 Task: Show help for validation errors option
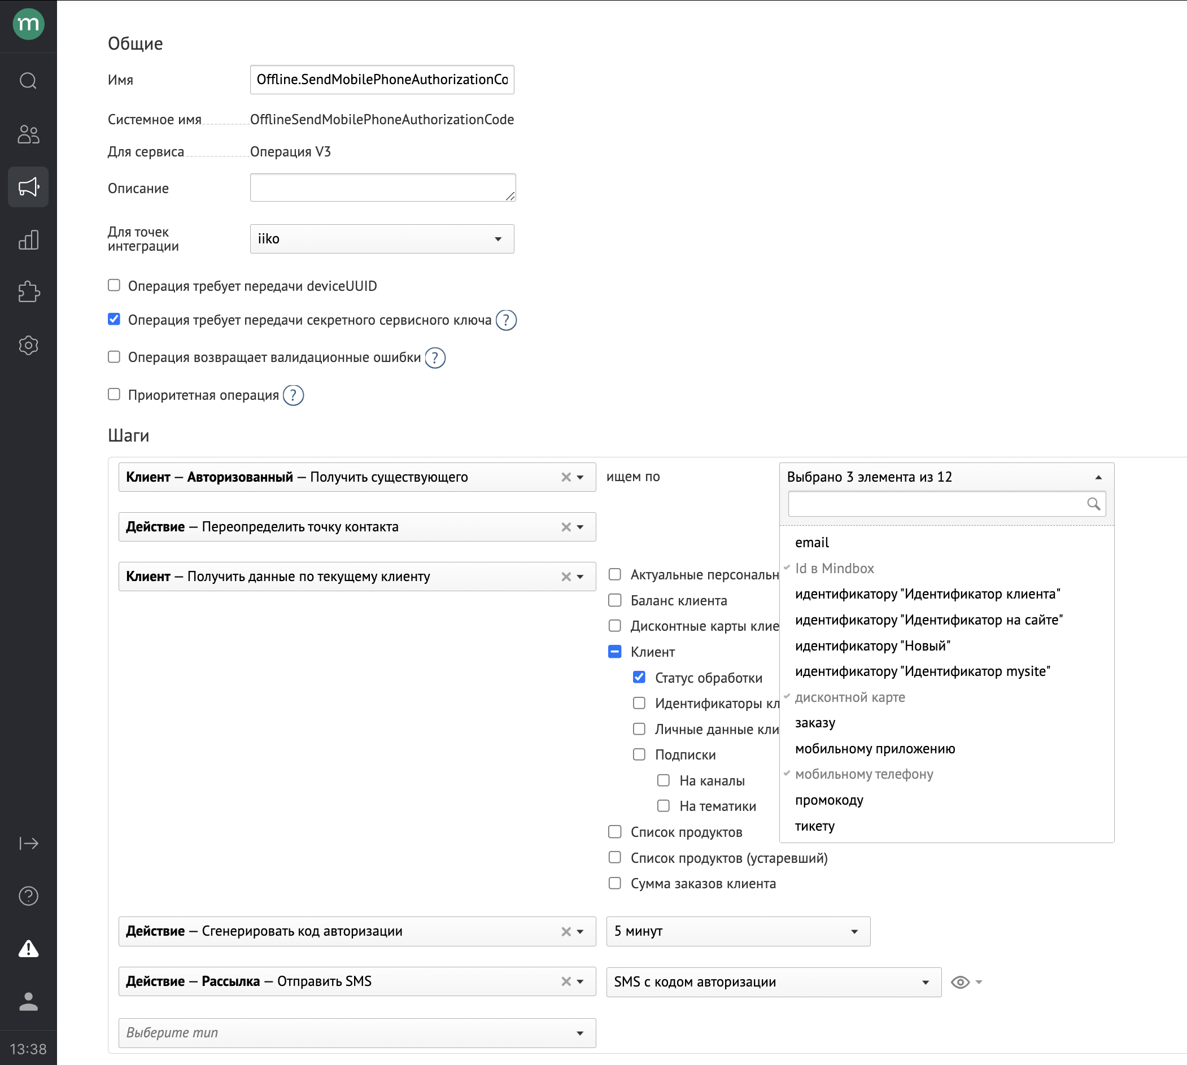[x=435, y=357]
